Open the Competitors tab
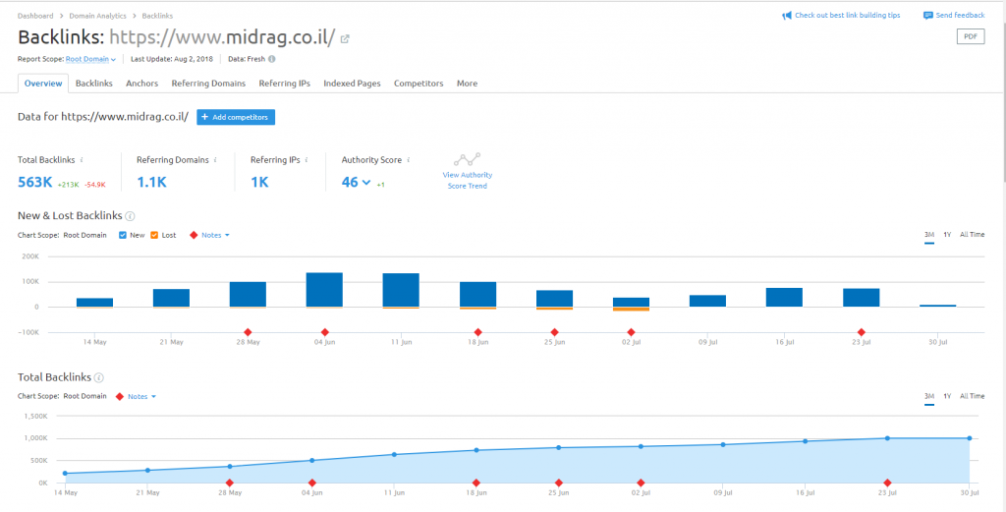 tap(419, 84)
